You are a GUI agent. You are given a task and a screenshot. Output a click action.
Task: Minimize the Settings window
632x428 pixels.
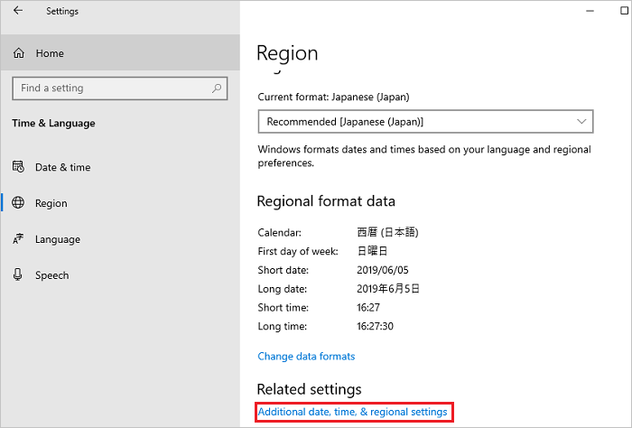[590, 11]
